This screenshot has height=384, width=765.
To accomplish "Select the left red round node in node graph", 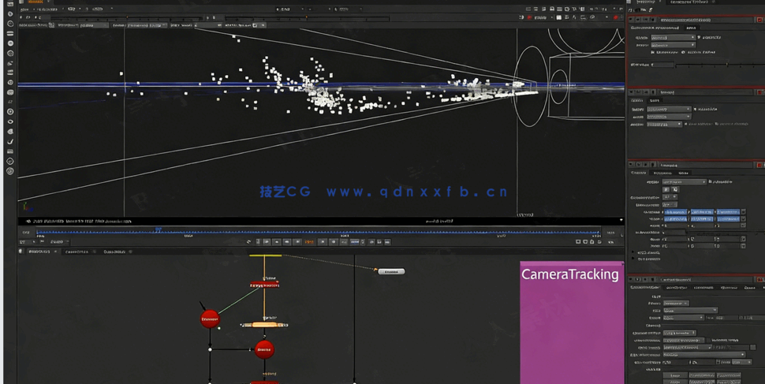I will pyautogui.click(x=210, y=319).
